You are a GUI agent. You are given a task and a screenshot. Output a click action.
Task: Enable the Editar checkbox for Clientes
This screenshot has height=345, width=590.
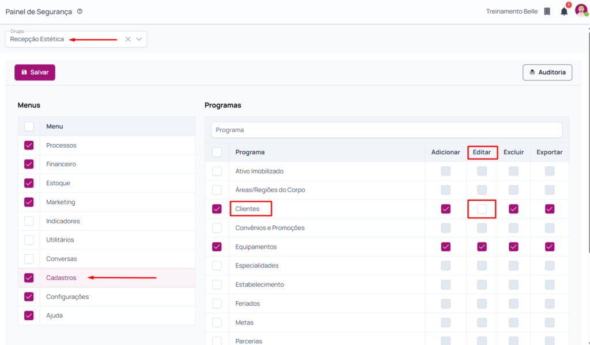482,209
